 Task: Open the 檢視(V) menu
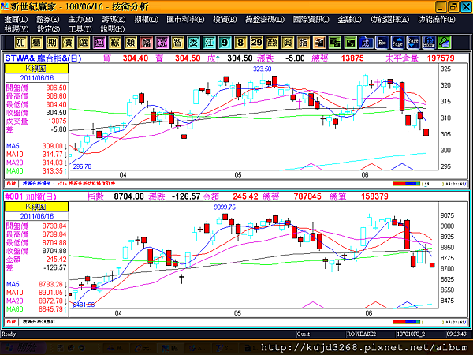(x=17, y=29)
